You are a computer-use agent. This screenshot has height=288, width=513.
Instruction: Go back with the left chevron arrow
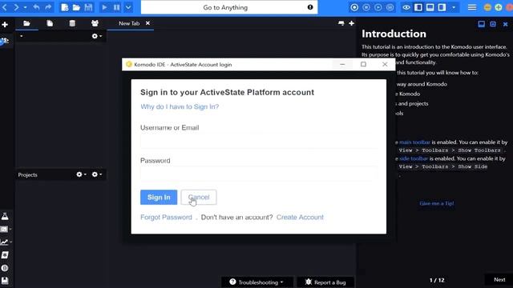[5, 7]
